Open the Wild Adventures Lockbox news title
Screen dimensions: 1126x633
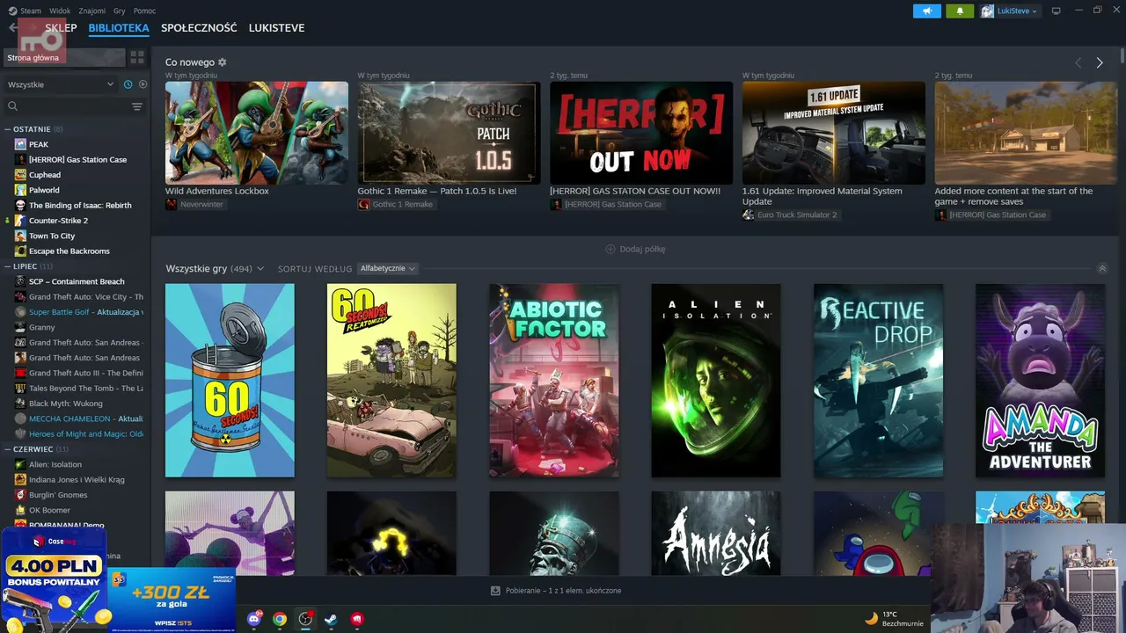217,191
